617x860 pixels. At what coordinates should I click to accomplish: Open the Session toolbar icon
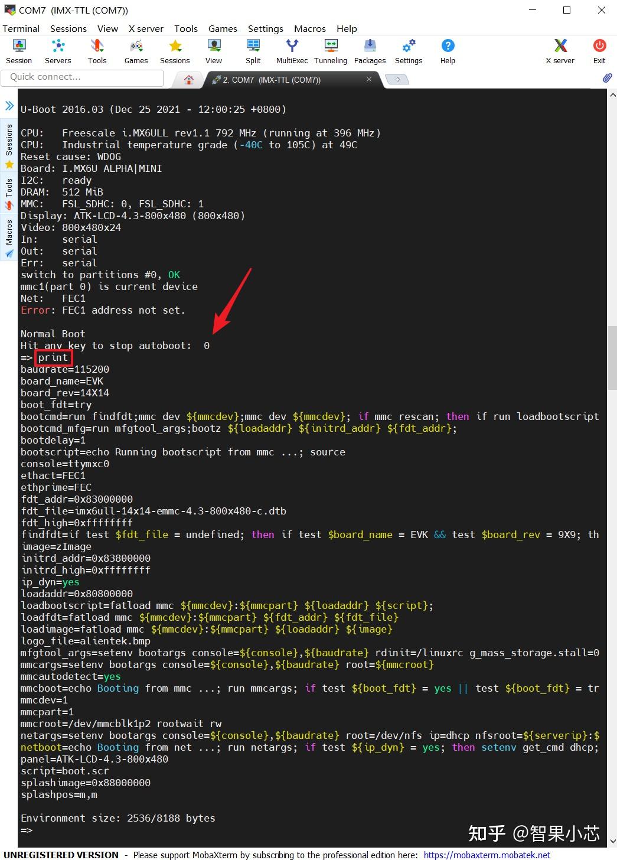19,51
